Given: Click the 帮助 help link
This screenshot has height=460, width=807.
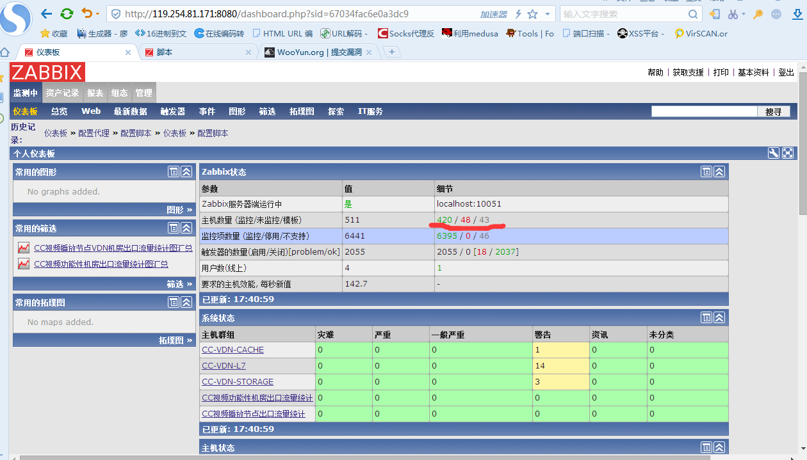Looking at the screenshot, I should point(655,72).
